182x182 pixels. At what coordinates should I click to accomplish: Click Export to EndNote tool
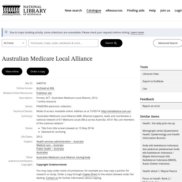click(x=153, y=81)
